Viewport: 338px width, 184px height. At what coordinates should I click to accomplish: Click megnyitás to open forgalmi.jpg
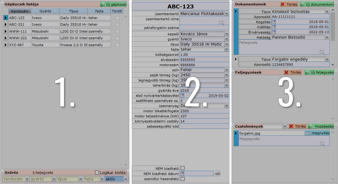[317, 133]
